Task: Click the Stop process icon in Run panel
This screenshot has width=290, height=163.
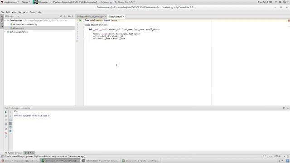Action: [x=6, y=116]
